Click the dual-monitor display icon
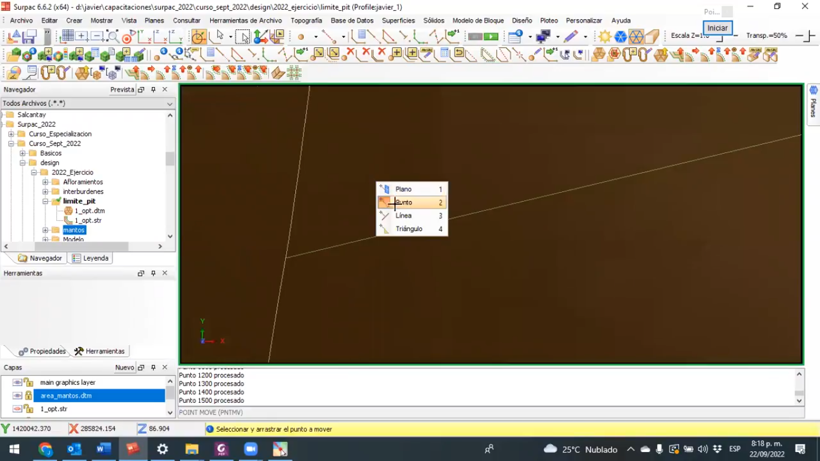Screen dimensions: 820x461 point(544,37)
